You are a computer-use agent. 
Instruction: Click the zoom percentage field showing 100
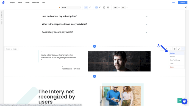(123, 7)
